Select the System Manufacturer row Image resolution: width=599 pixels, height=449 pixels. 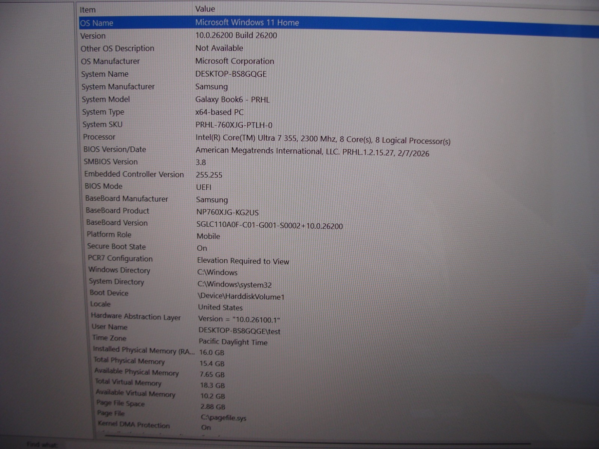click(x=118, y=87)
